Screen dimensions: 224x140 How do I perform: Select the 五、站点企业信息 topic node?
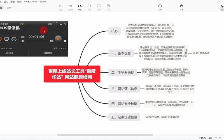click(x=124, y=117)
